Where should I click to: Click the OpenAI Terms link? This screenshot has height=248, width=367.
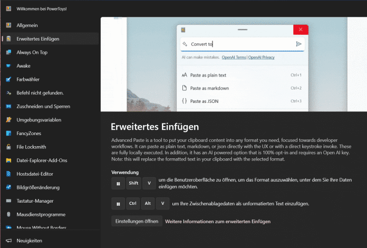[234, 57]
